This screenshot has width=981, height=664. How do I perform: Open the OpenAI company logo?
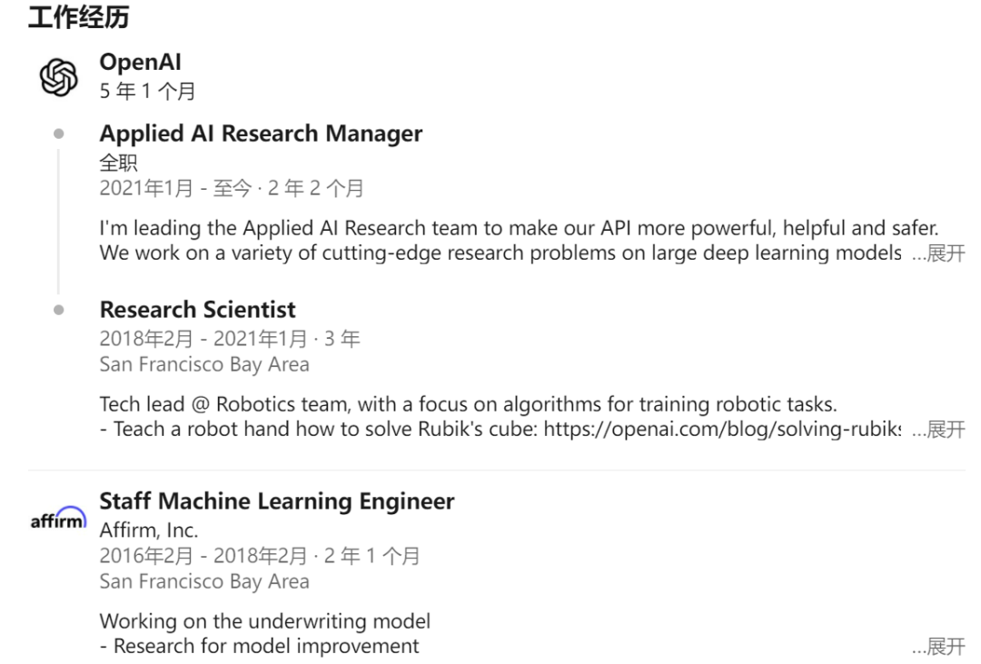coord(59,77)
